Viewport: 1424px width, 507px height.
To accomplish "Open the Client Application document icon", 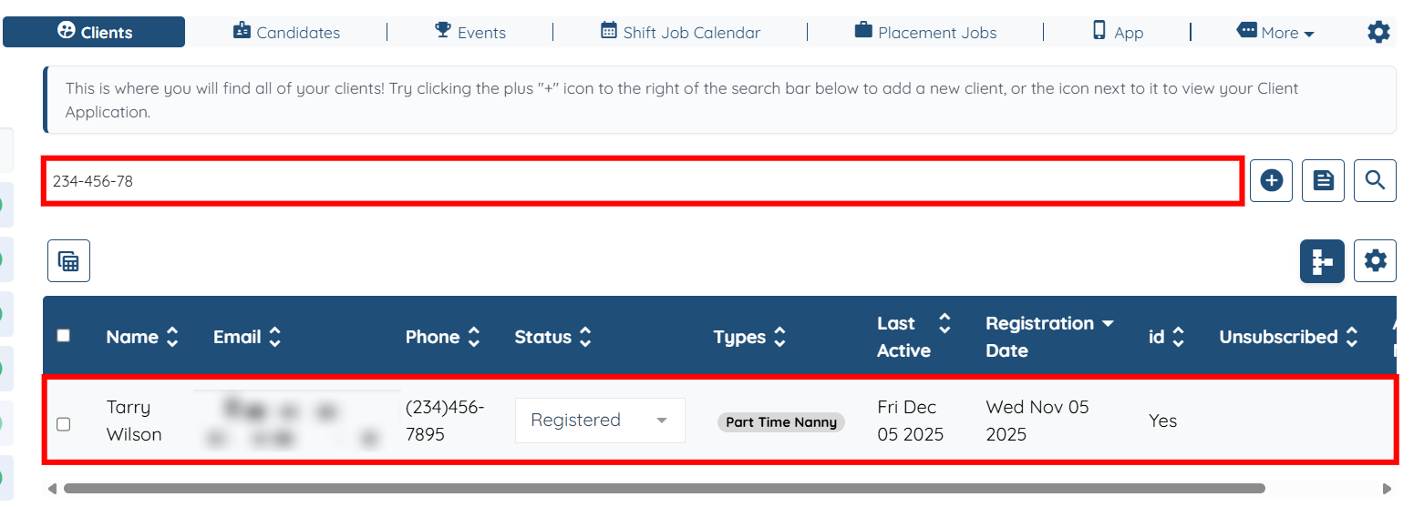I will (1323, 181).
